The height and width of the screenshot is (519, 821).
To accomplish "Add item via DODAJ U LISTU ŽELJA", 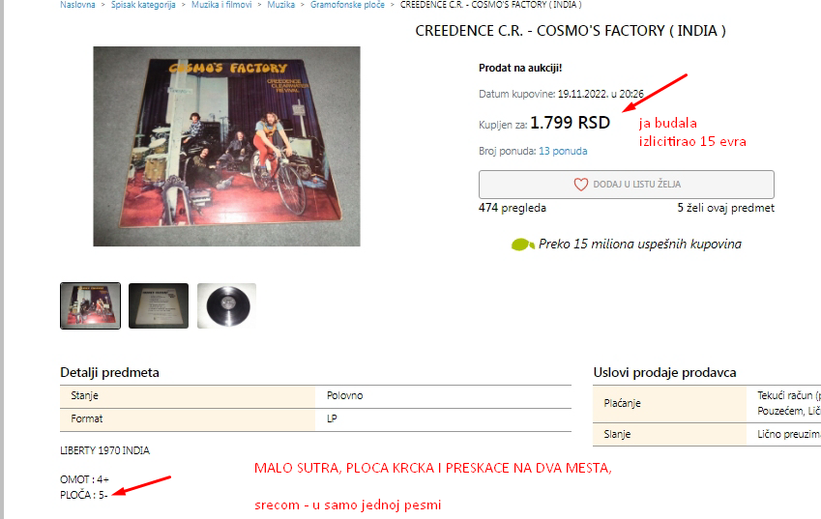I will point(627,185).
